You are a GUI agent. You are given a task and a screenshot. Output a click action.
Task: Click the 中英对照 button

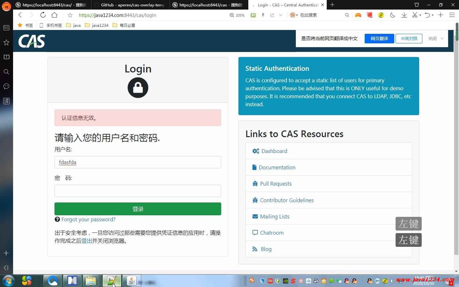tap(409, 39)
